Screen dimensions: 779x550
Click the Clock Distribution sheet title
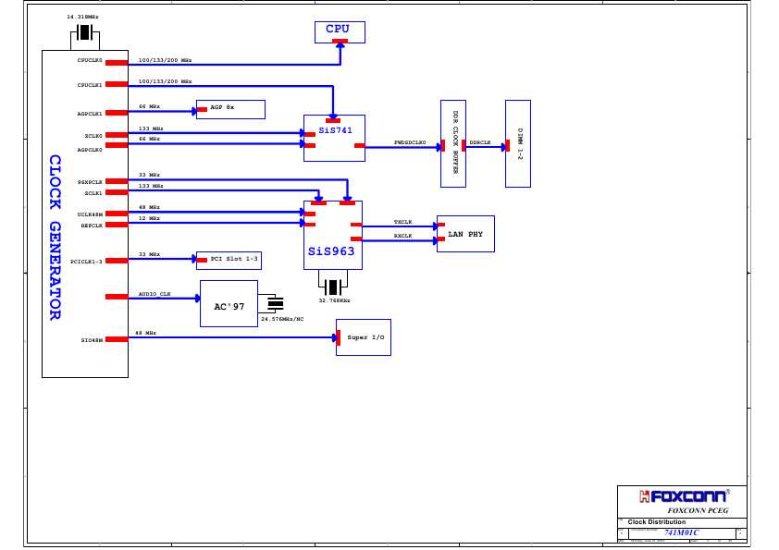[x=656, y=521]
